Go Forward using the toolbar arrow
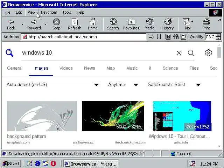Viewport: 224px width, 168px height. tap(34, 24)
